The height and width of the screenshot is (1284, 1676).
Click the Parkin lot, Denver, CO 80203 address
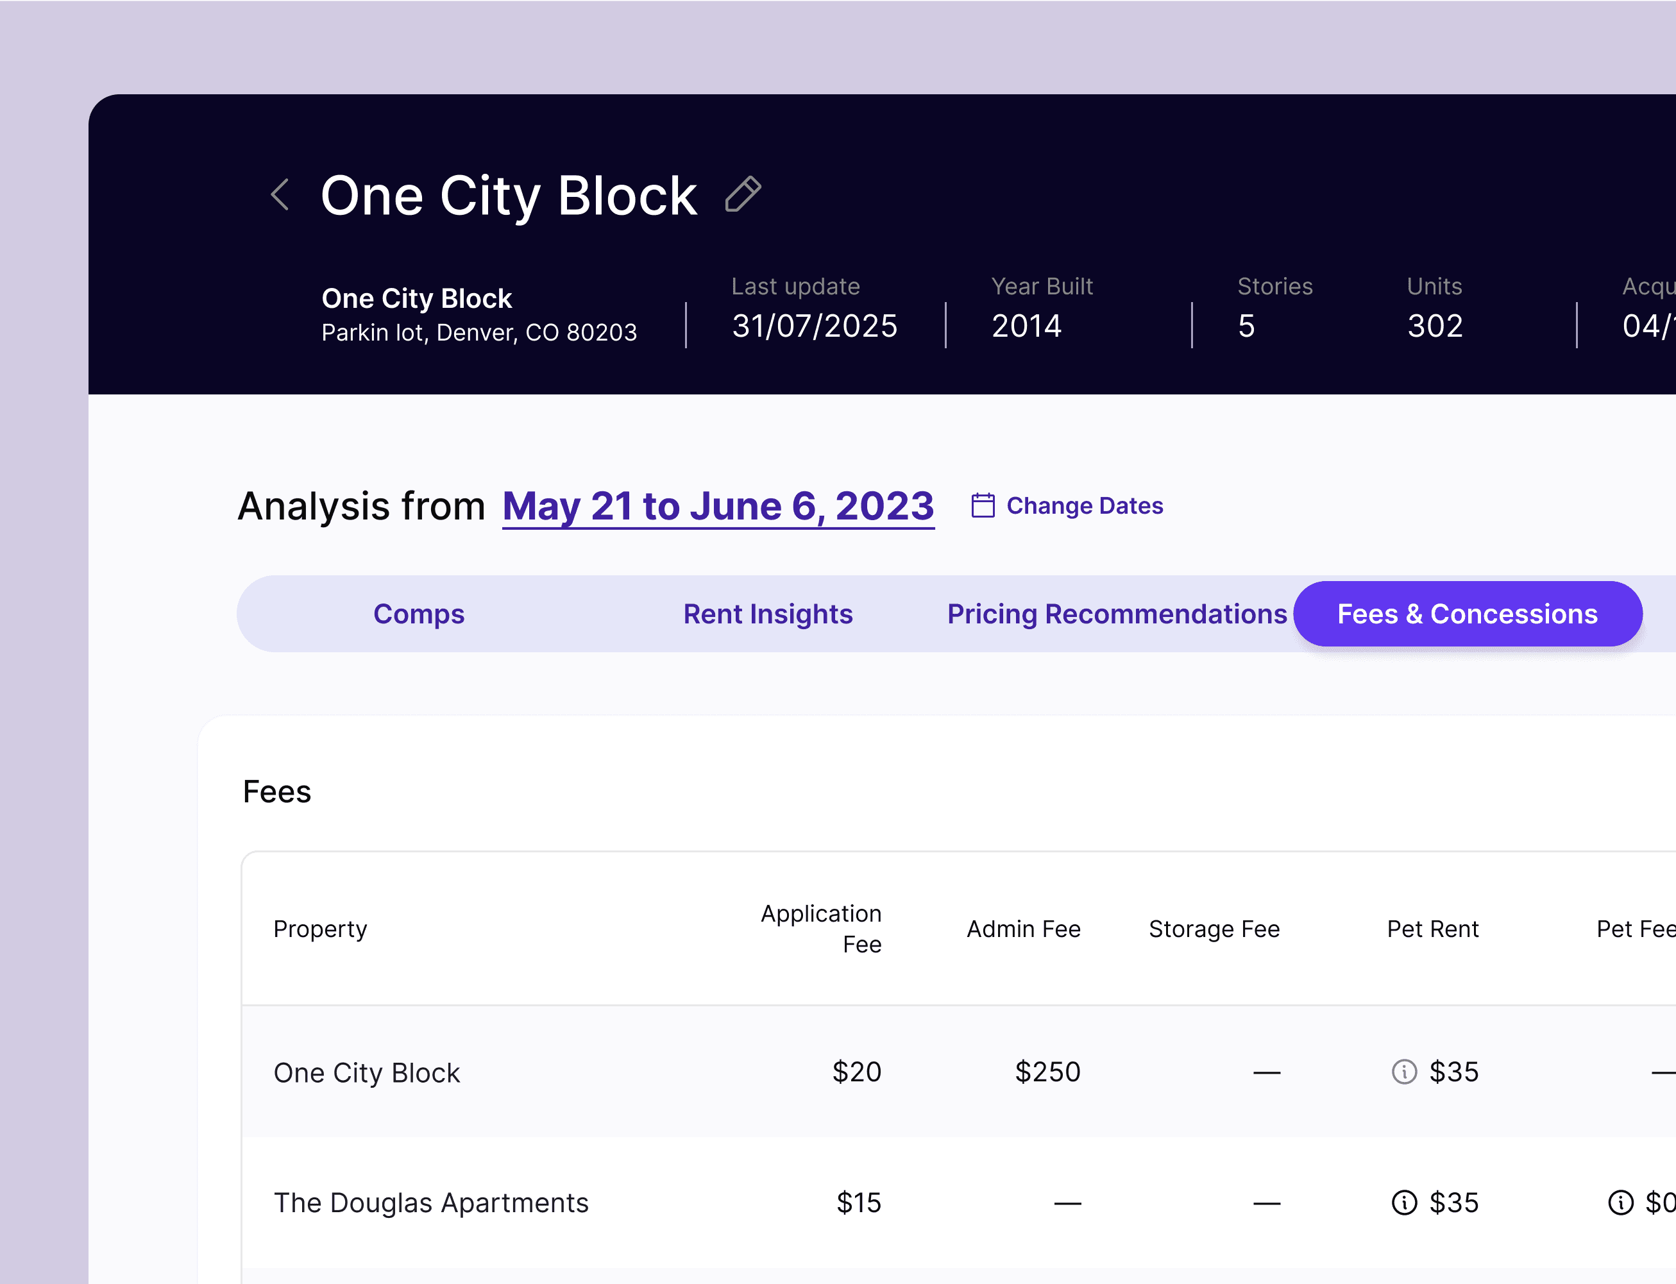pyautogui.click(x=479, y=332)
